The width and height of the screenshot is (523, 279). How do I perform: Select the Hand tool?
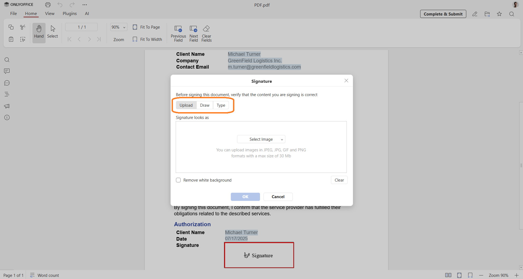coord(39,33)
